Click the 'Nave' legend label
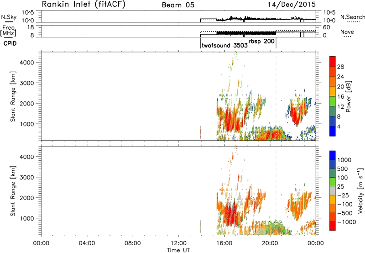The height and width of the screenshot is (253, 365). 347,32
